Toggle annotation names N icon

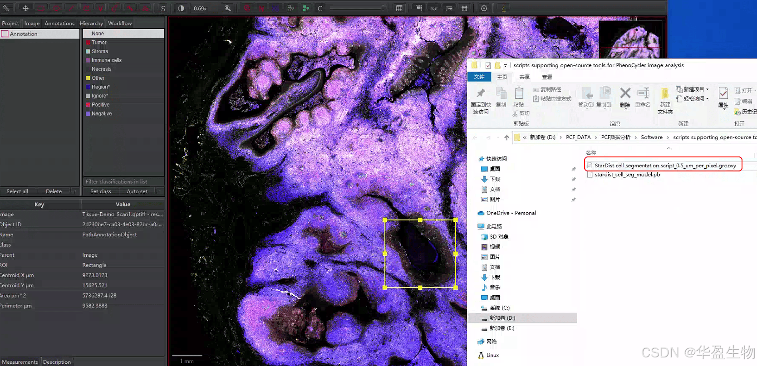pos(262,8)
